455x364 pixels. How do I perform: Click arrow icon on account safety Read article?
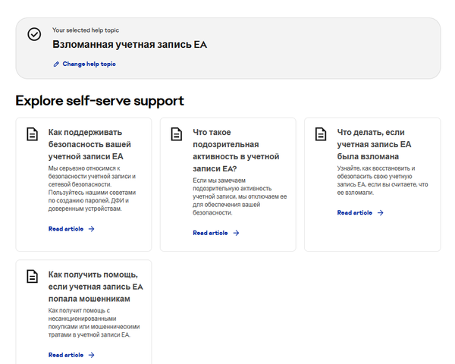coord(92,228)
